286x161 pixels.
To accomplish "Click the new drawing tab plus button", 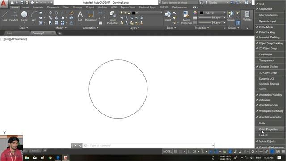I will 59,33.
